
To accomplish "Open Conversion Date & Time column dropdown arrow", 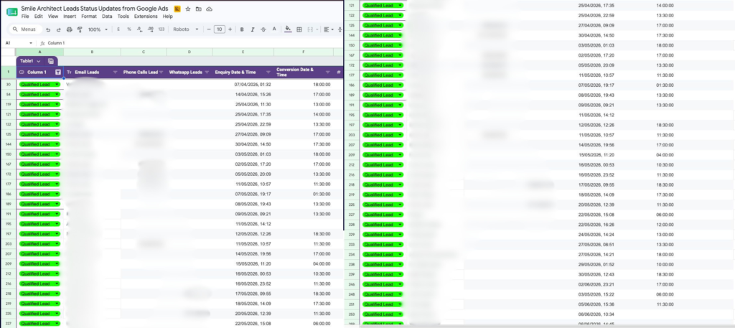I will (x=327, y=72).
